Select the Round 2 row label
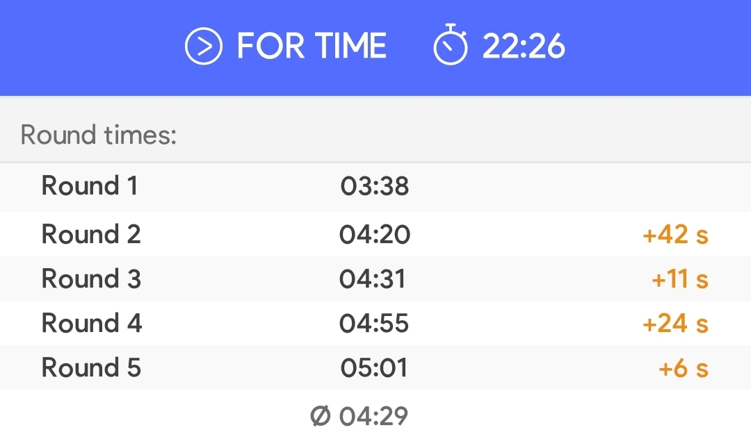Viewport: 751px width, 448px height. click(x=91, y=234)
